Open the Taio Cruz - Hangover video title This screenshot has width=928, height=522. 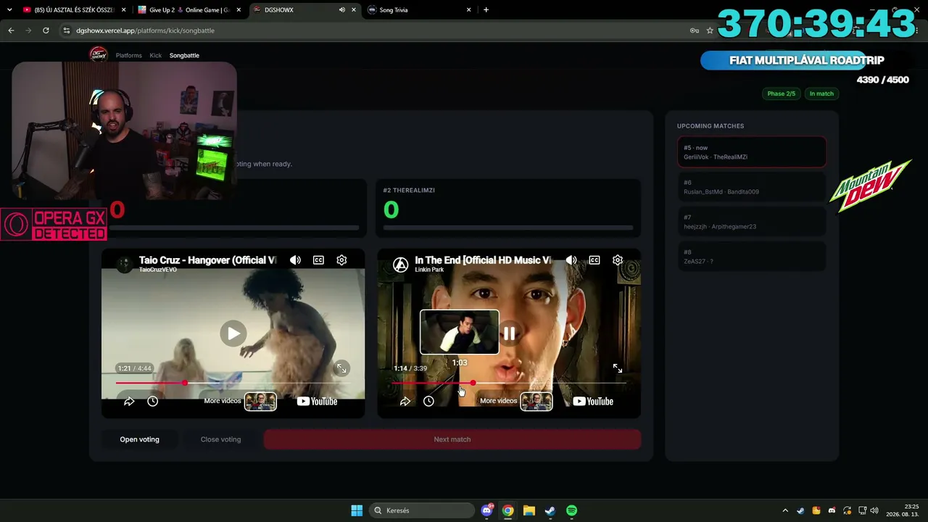[207, 260]
